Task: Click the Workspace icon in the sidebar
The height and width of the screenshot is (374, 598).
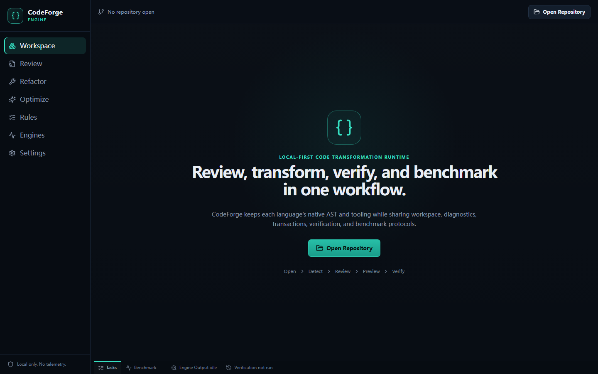Action: pos(12,46)
